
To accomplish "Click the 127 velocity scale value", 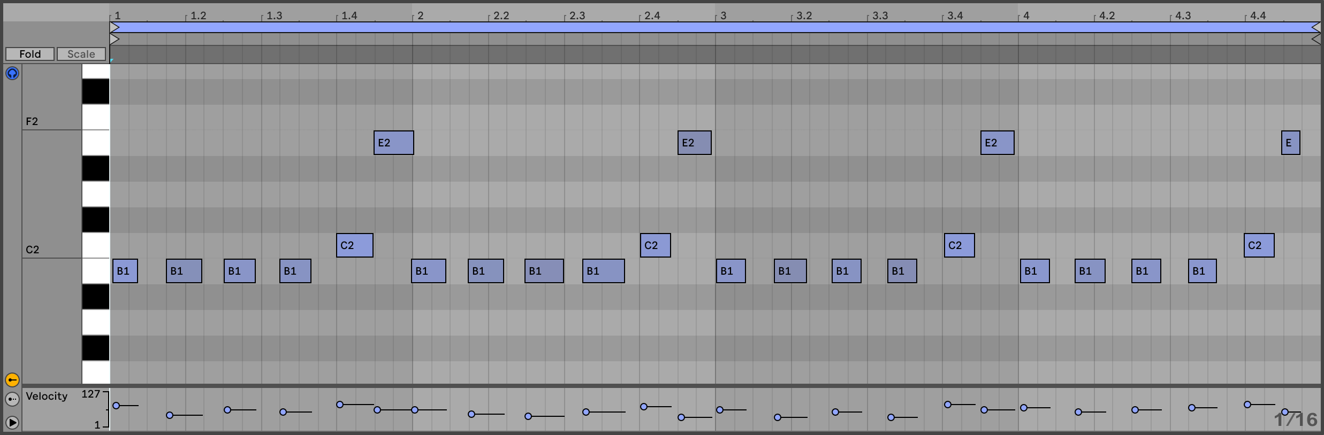I will 90,394.
